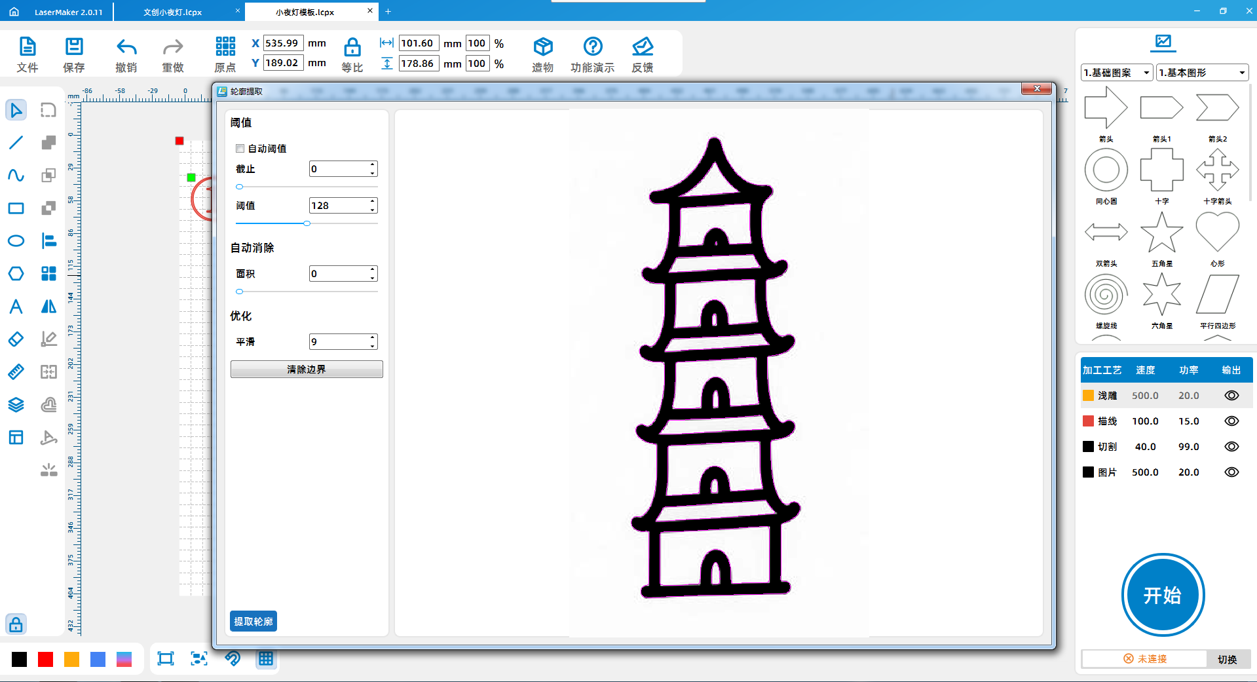Screen dimensions: 1257x682
Task: Pick the 心形 heart shape thumbnail
Action: click(1217, 233)
